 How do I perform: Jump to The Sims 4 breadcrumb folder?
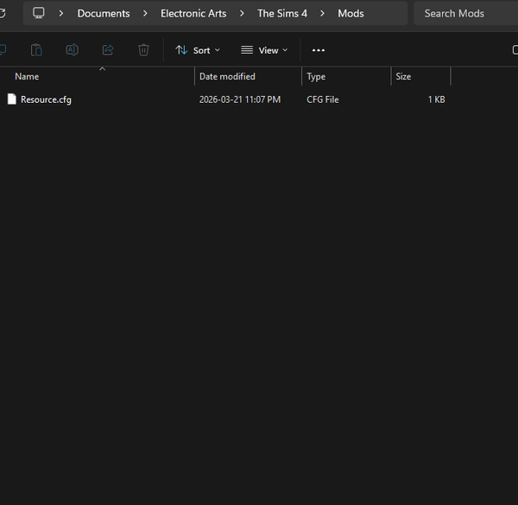pyautogui.click(x=282, y=14)
